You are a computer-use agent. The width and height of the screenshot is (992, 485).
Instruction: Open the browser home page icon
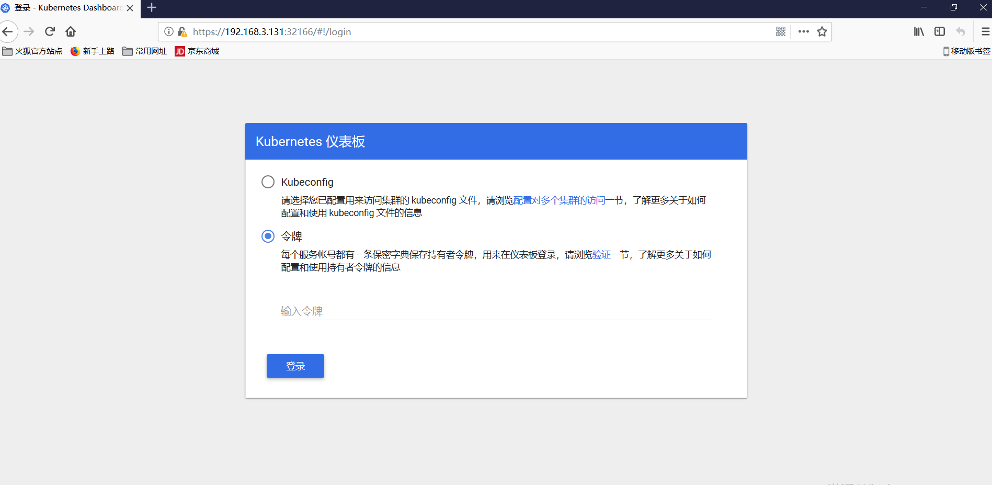pos(71,32)
